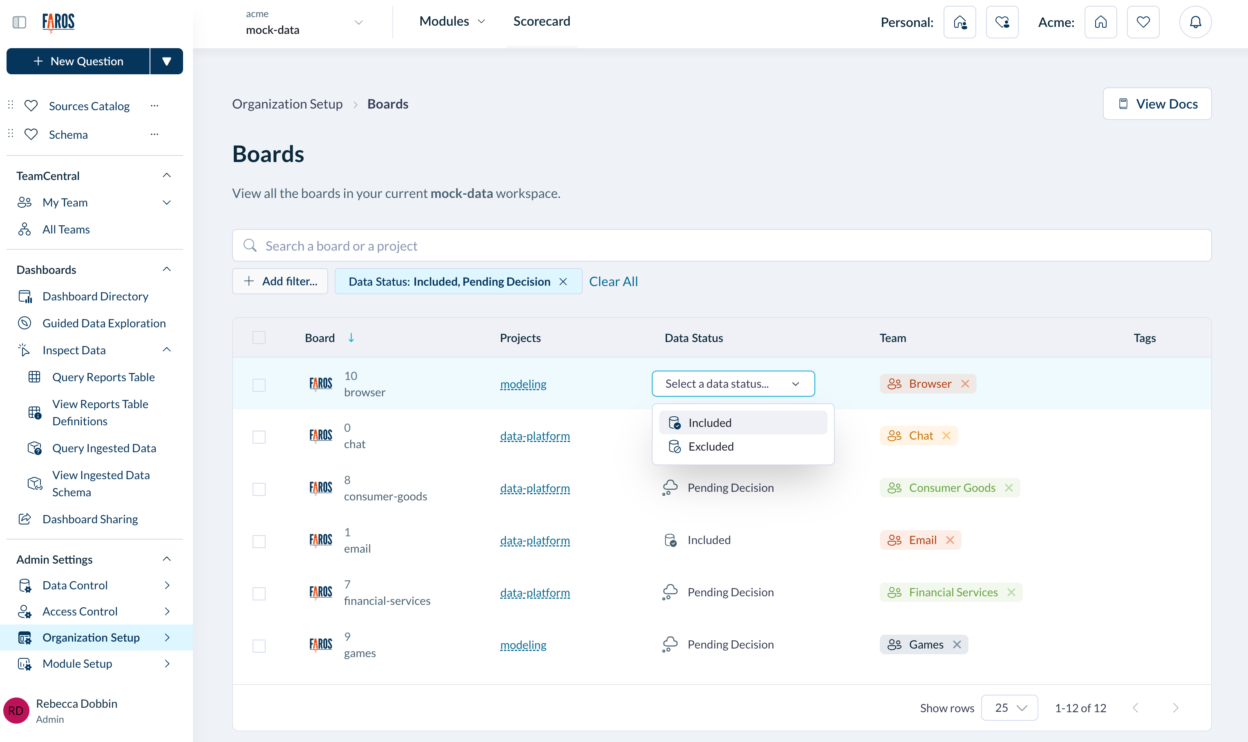Remove the Data Status filter chip

pos(563,282)
